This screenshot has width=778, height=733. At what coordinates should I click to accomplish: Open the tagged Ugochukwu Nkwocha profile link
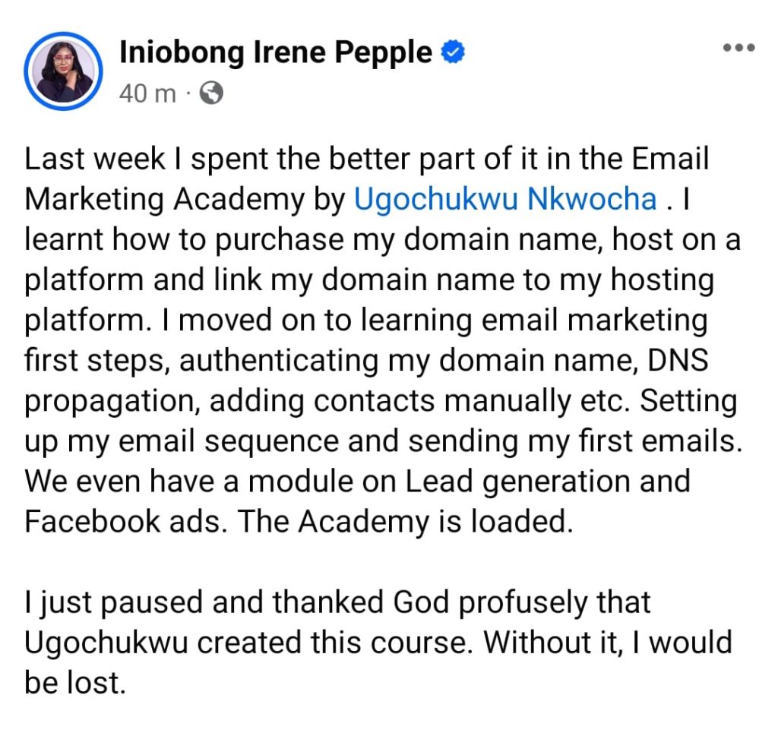pyautogui.click(x=505, y=199)
